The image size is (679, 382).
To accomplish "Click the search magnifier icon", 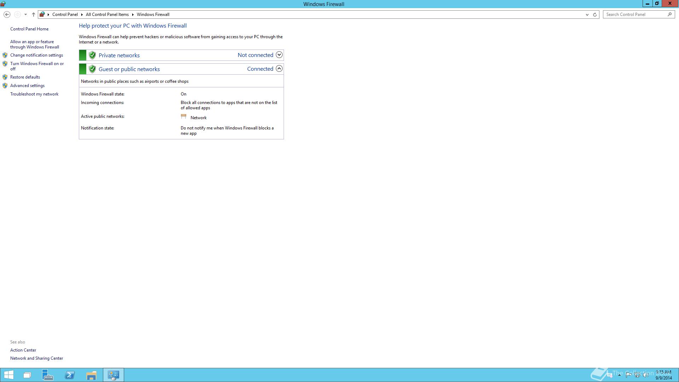I will (x=669, y=15).
